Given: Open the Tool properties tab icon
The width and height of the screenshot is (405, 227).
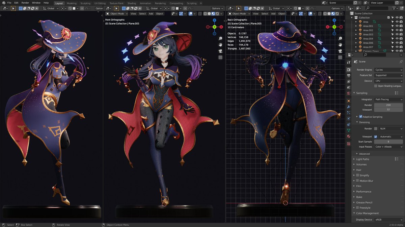Looking at the screenshot, I should (x=349, y=62).
